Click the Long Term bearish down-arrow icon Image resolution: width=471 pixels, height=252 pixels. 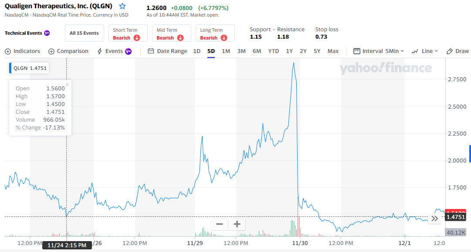pyautogui.click(x=224, y=38)
